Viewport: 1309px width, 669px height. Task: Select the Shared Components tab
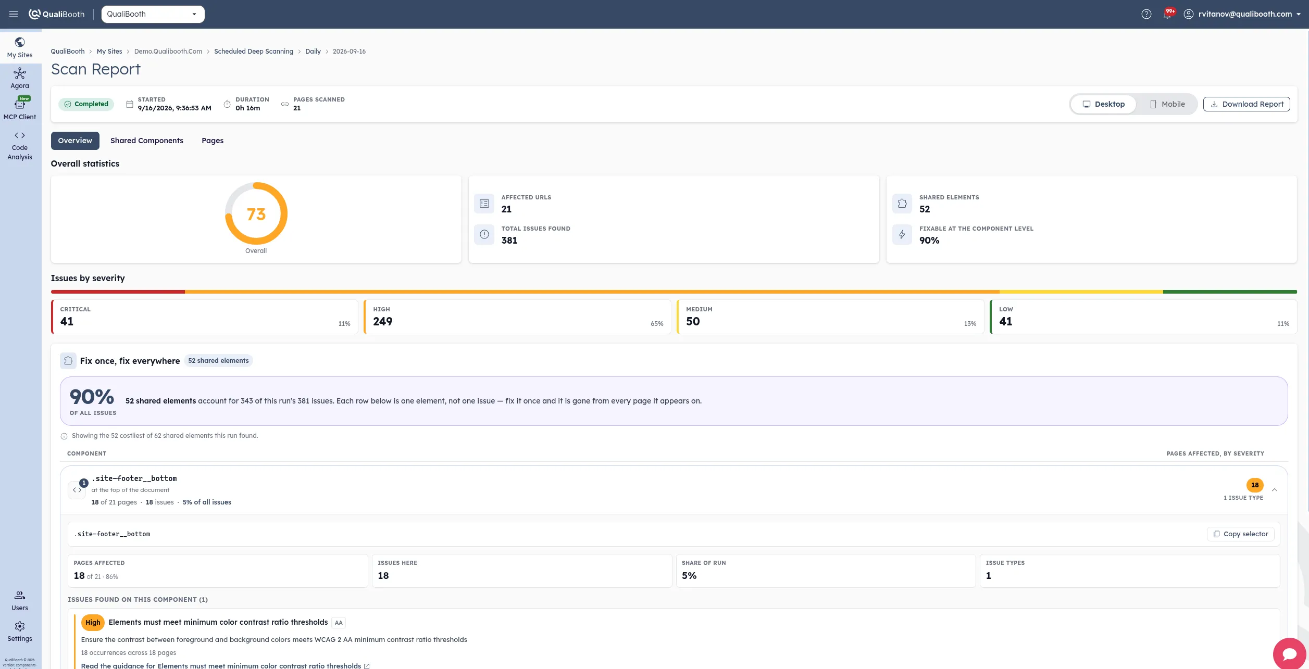coord(147,141)
